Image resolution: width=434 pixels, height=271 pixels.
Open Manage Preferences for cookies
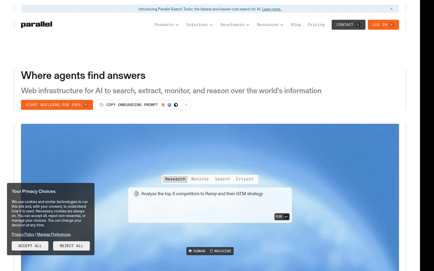tap(54, 235)
